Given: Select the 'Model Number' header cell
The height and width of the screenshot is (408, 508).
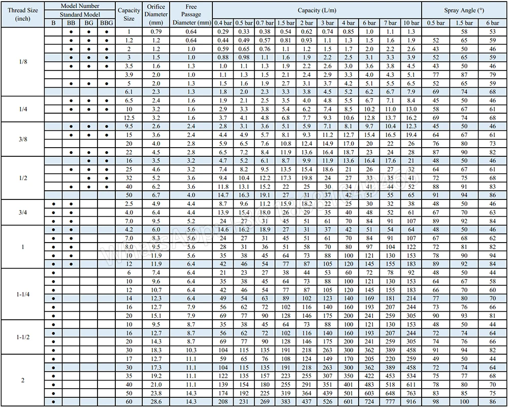Looking at the screenshot, I should pos(80,6).
